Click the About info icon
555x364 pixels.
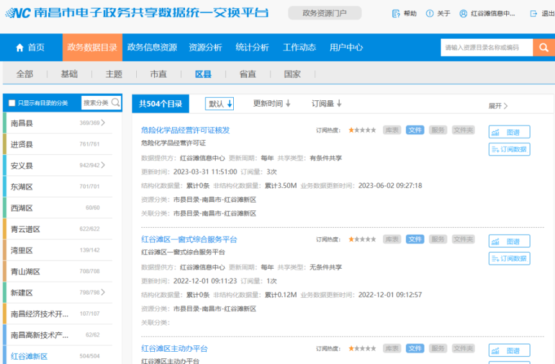429,14
